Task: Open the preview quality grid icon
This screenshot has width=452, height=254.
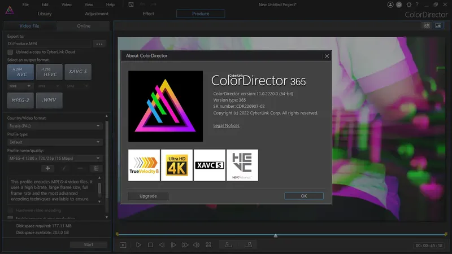Action: click(x=208, y=245)
